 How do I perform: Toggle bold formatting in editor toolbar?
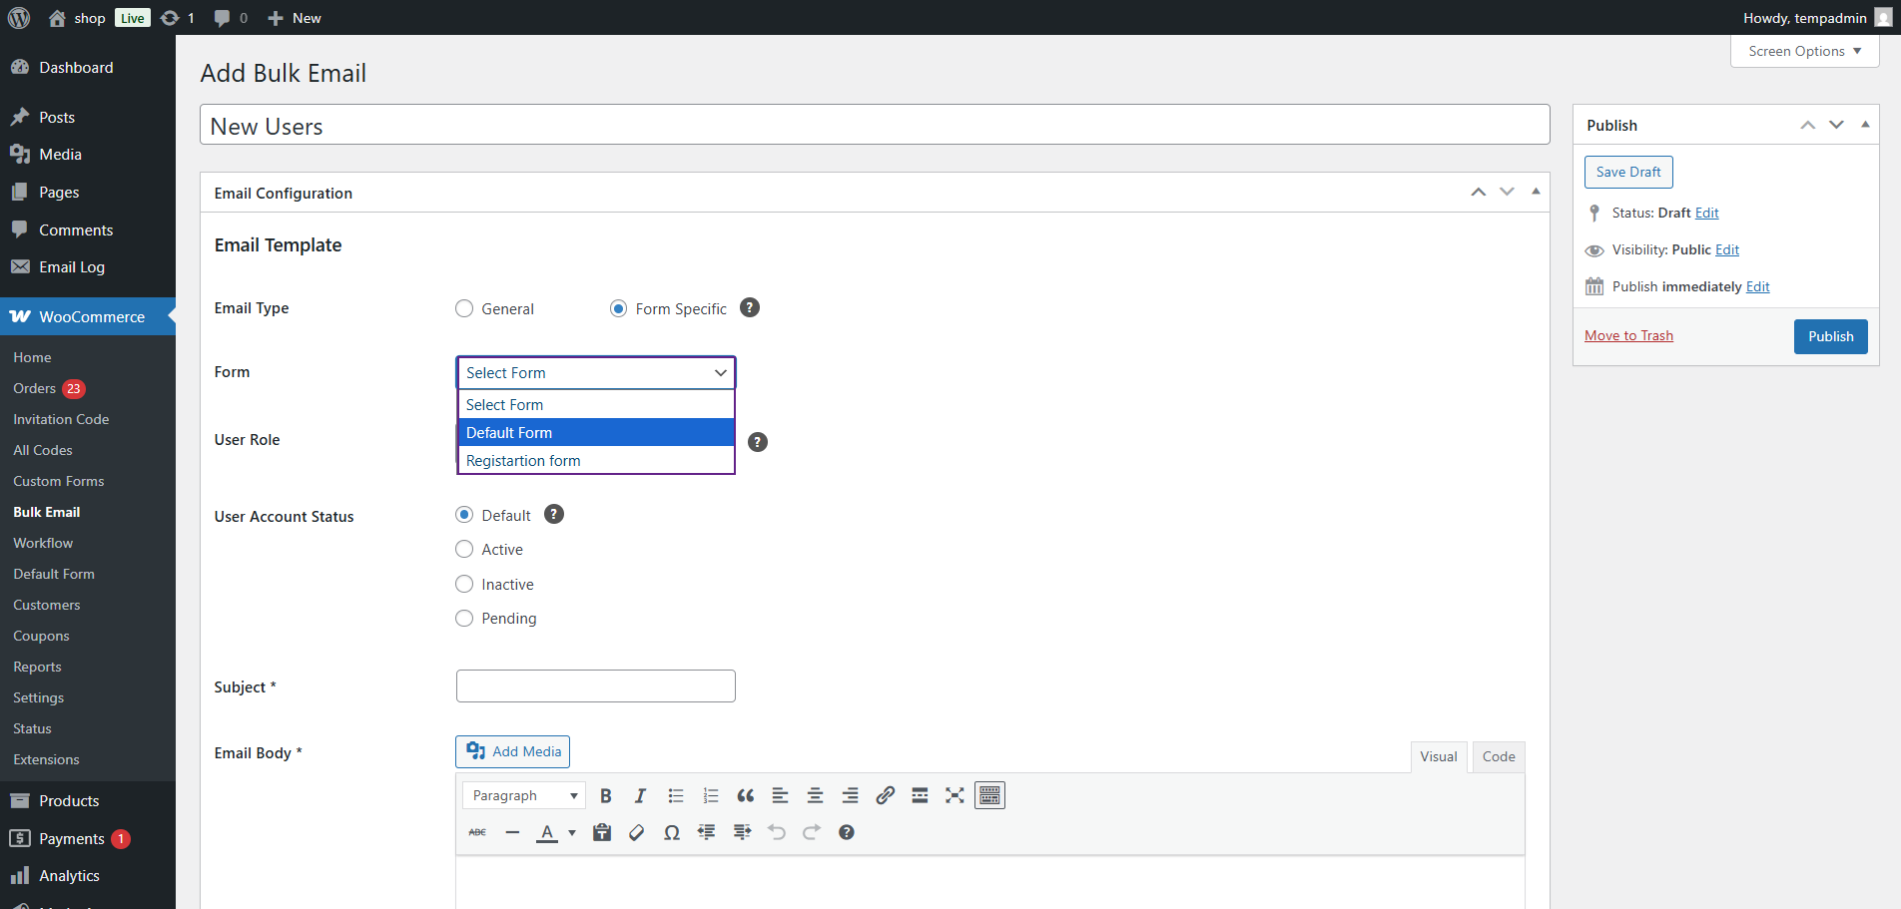[605, 795]
